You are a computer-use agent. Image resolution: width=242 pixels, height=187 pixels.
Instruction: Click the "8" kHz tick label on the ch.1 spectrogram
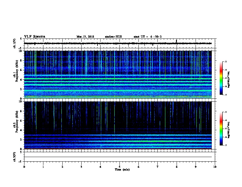21,61
